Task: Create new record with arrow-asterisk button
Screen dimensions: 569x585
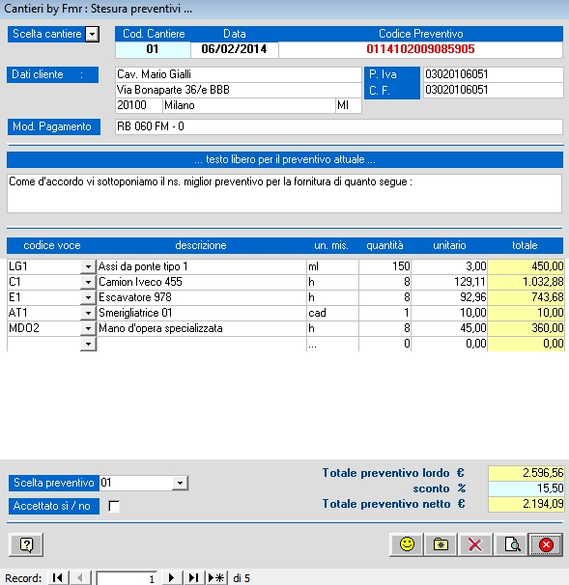Action: point(216,578)
